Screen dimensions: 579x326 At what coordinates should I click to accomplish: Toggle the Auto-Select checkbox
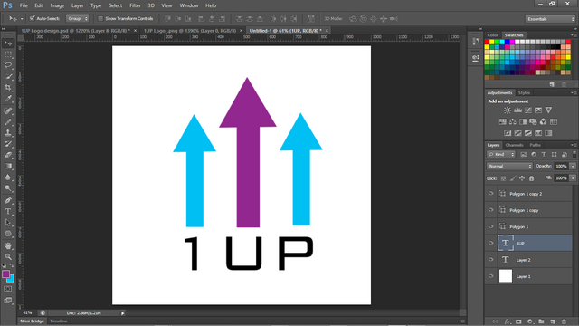(x=33, y=18)
